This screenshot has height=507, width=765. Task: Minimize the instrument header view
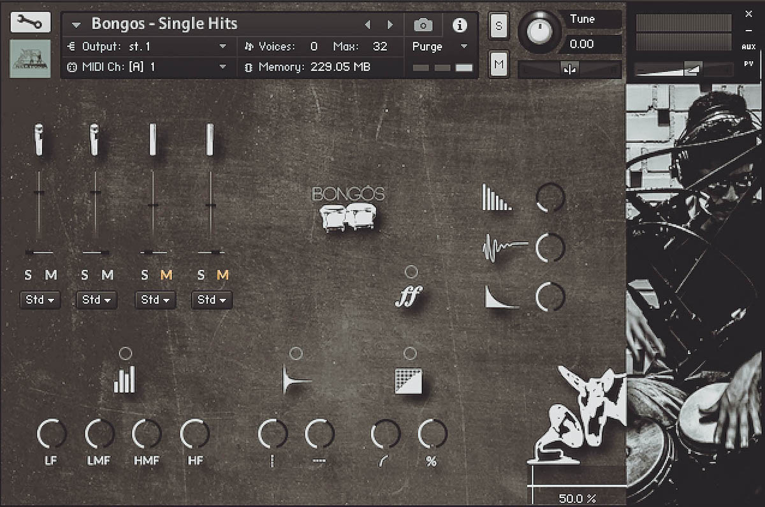pyautogui.click(x=748, y=30)
